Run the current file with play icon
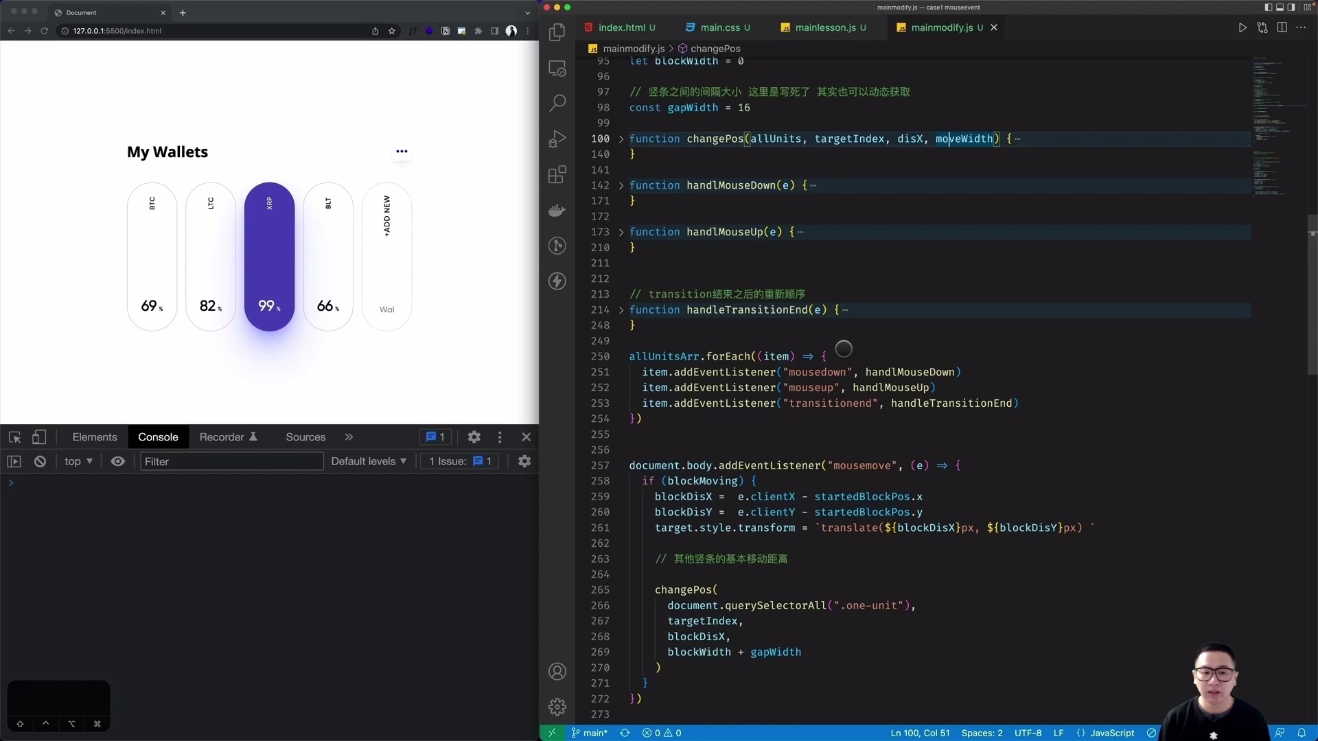The image size is (1318, 741). click(x=1242, y=27)
